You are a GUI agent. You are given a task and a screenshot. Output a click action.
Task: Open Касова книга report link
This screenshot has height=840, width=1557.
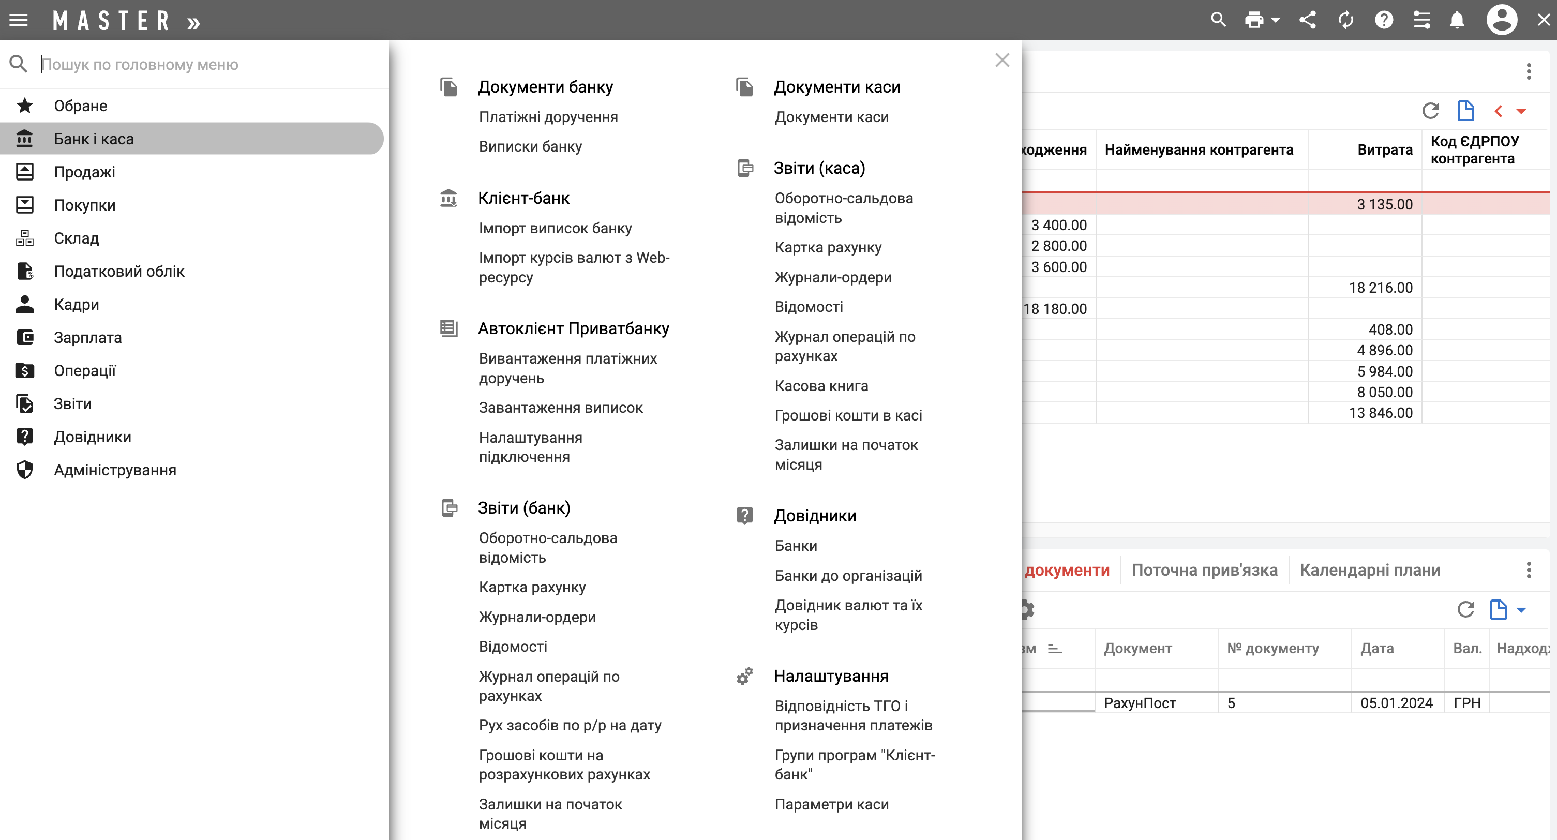click(x=821, y=385)
